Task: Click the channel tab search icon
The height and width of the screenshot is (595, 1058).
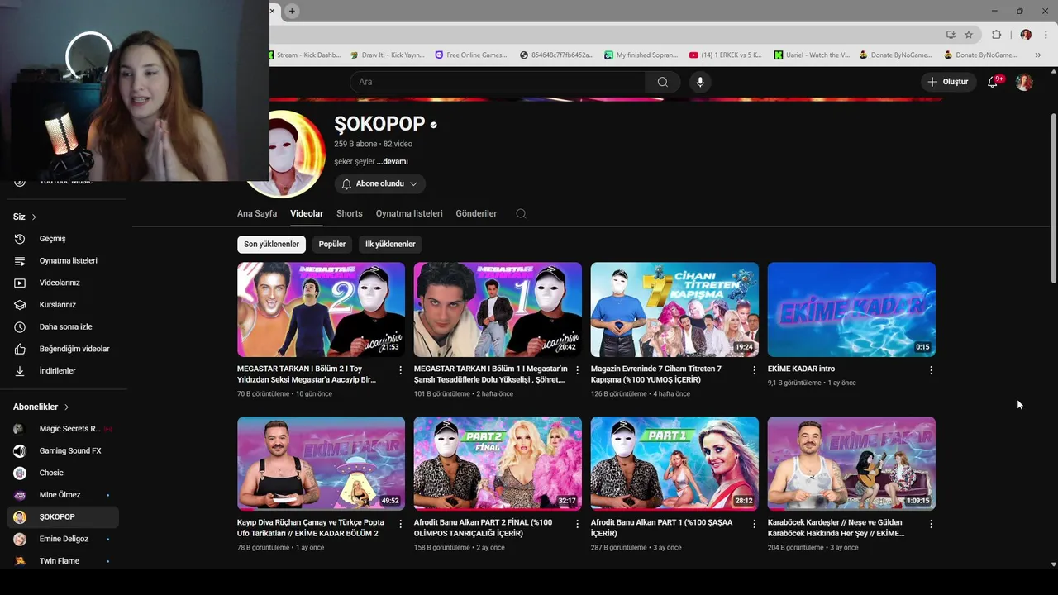Action: click(x=521, y=213)
